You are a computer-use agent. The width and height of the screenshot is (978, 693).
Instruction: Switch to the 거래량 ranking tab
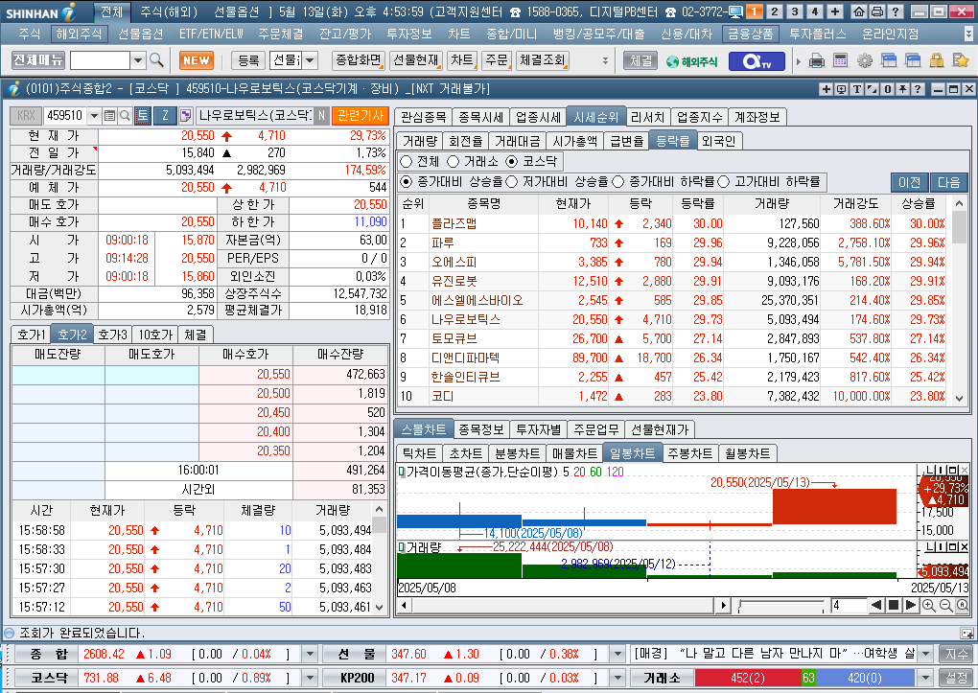tap(420, 141)
